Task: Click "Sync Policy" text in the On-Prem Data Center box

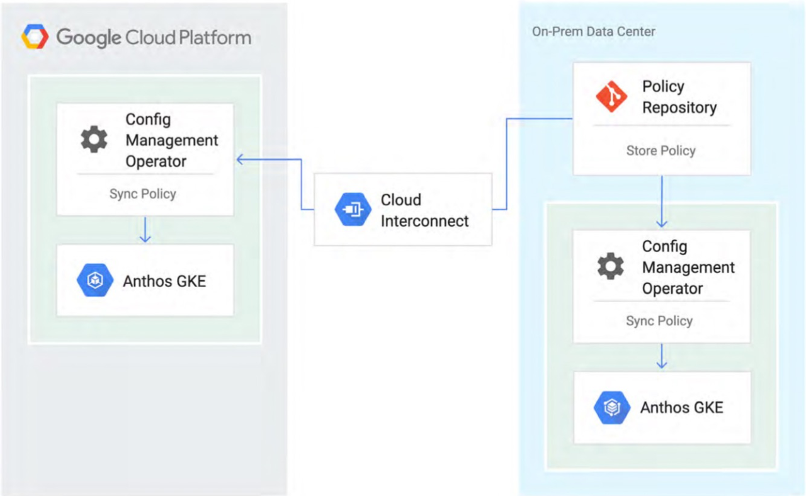Action: [x=659, y=321]
